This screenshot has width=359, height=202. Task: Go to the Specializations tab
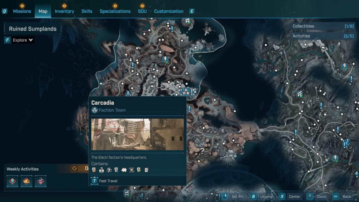tap(115, 11)
